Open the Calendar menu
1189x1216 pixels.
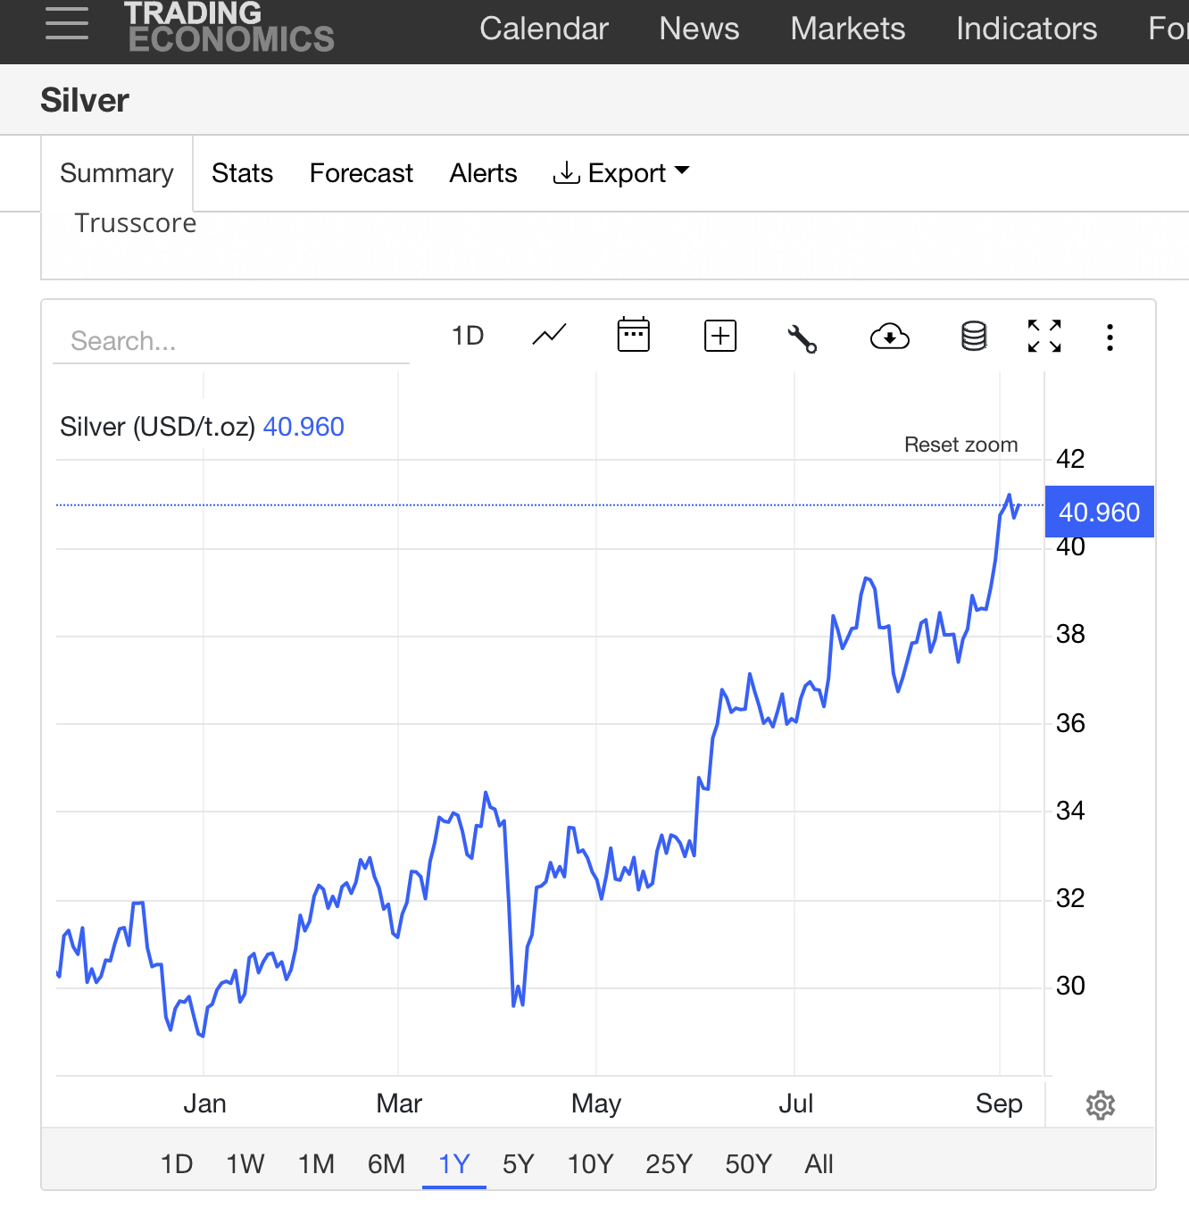pyautogui.click(x=544, y=29)
